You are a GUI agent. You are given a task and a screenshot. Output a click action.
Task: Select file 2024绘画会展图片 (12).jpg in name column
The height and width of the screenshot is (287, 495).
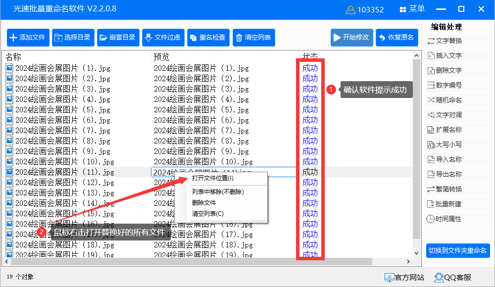pos(65,183)
